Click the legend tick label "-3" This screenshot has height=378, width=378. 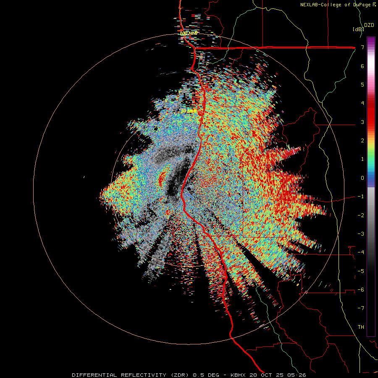click(x=361, y=234)
